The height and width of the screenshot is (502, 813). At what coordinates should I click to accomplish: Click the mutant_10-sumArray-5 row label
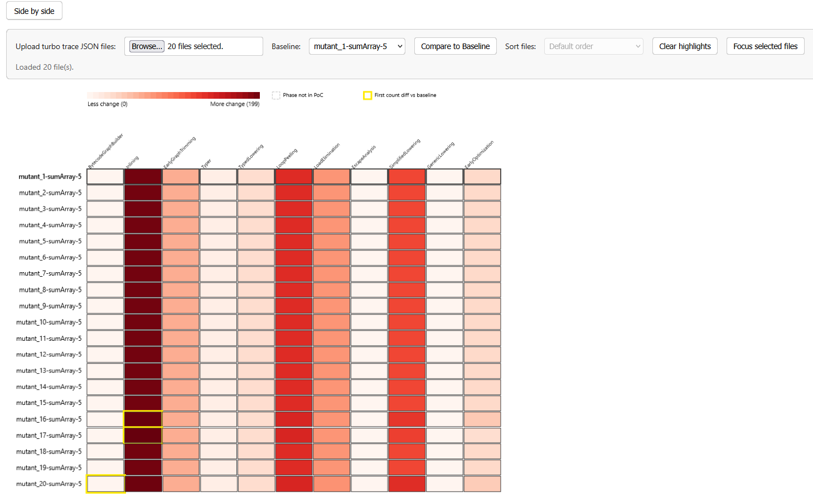[x=49, y=322]
